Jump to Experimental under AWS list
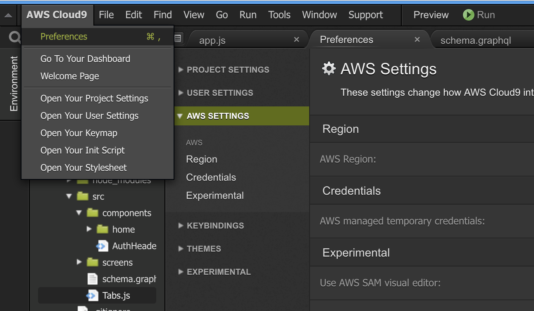The height and width of the screenshot is (311, 534). click(x=215, y=196)
